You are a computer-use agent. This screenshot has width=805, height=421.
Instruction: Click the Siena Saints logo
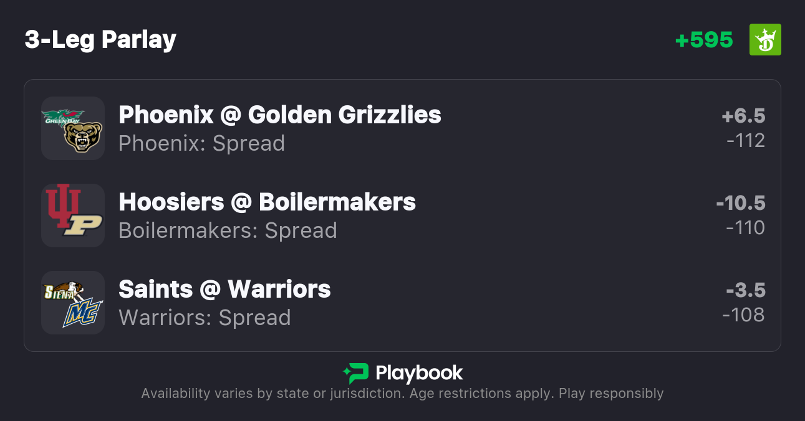62,291
